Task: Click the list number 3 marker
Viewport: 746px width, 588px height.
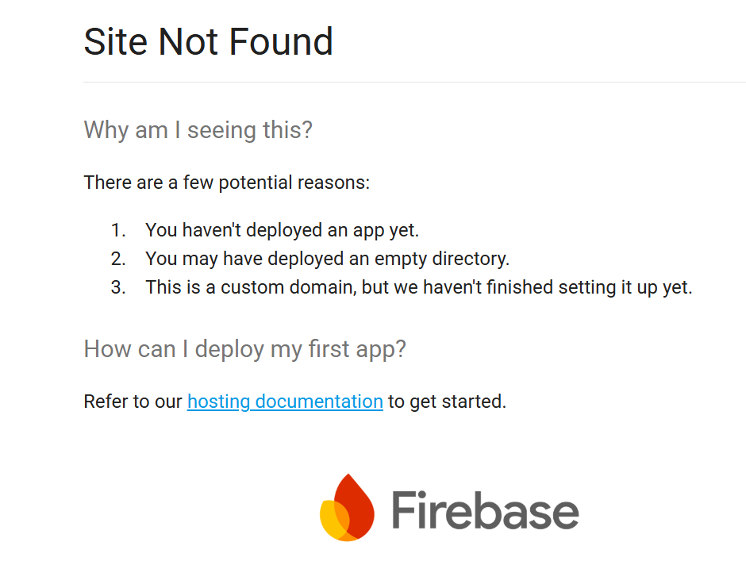Action: click(x=118, y=287)
